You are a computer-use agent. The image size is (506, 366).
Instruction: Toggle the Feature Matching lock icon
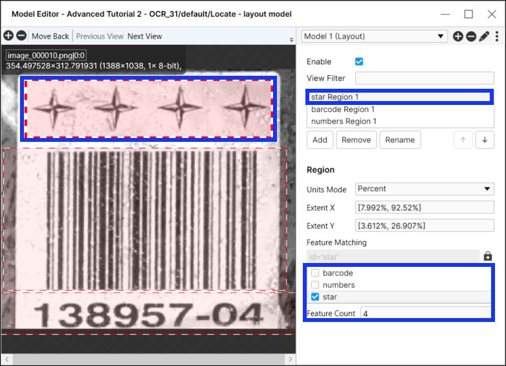[488, 257]
